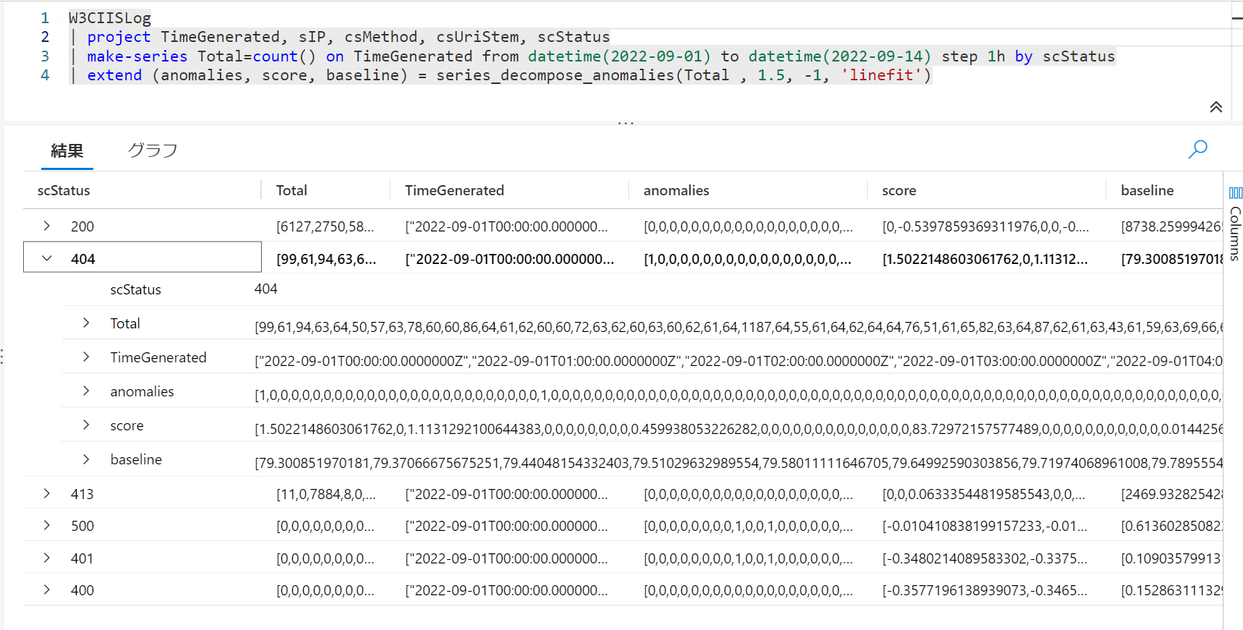1243x630 pixels.
Task: Expand the 413 status row
Action: [x=47, y=493]
